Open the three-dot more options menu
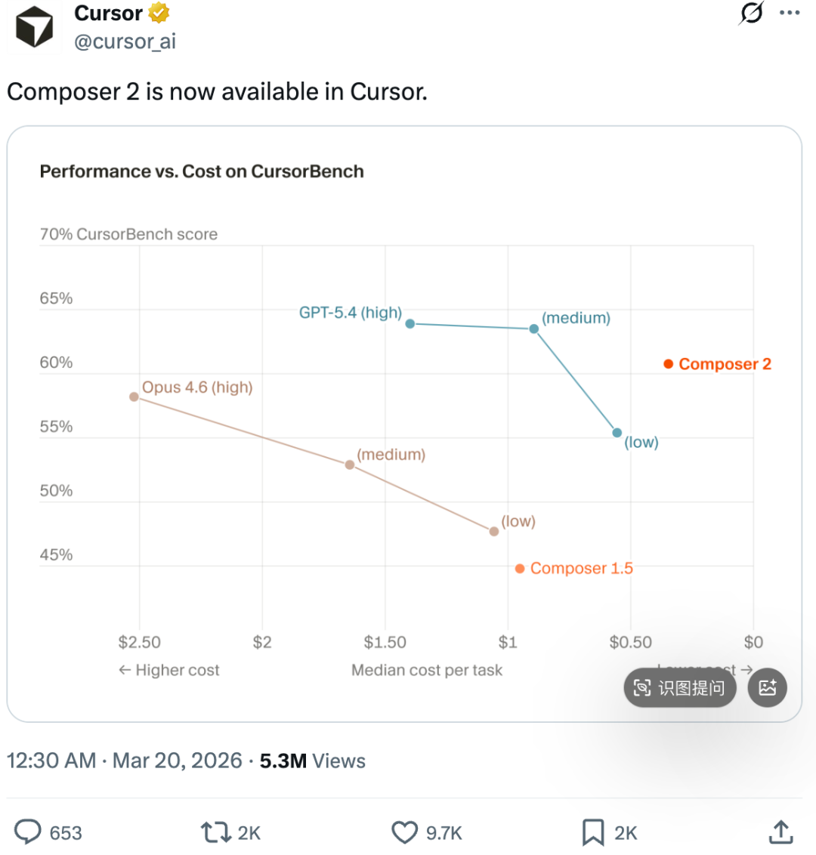Screen dimensions: 816x855 point(790,14)
